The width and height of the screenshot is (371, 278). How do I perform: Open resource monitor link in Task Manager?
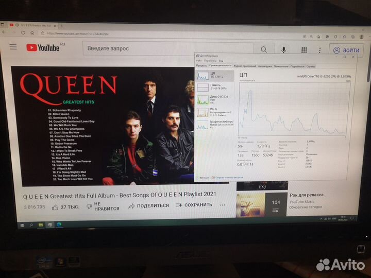tap(227, 177)
